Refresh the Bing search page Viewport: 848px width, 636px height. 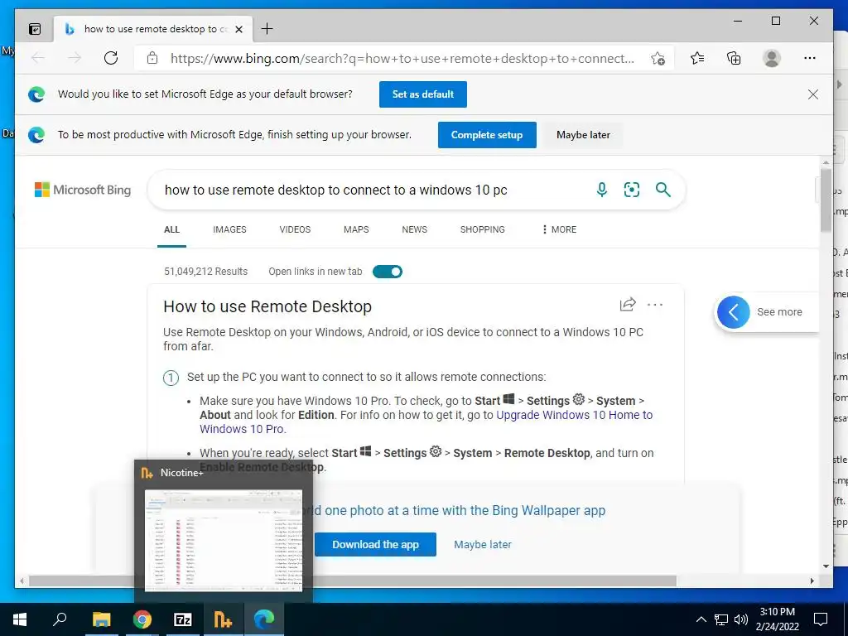coord(111,58)
